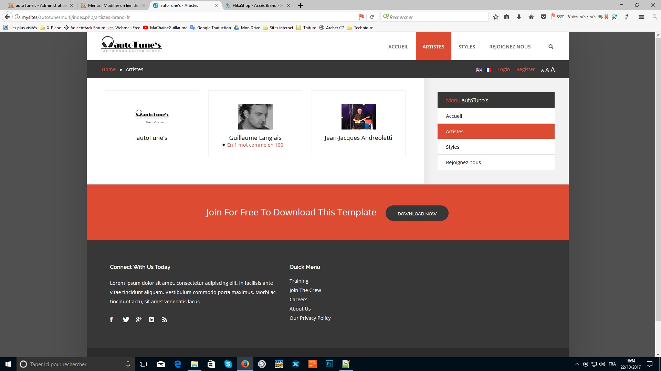Open the Firefox hamburger menu
The height and width of the screenshot is (371, 661).
(x=641, y=17)
